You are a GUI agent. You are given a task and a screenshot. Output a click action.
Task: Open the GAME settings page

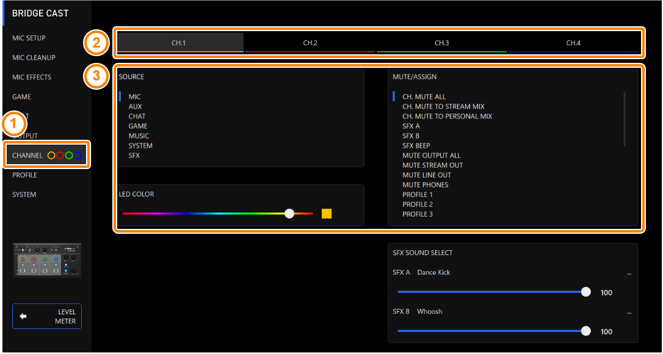(21, 97)
